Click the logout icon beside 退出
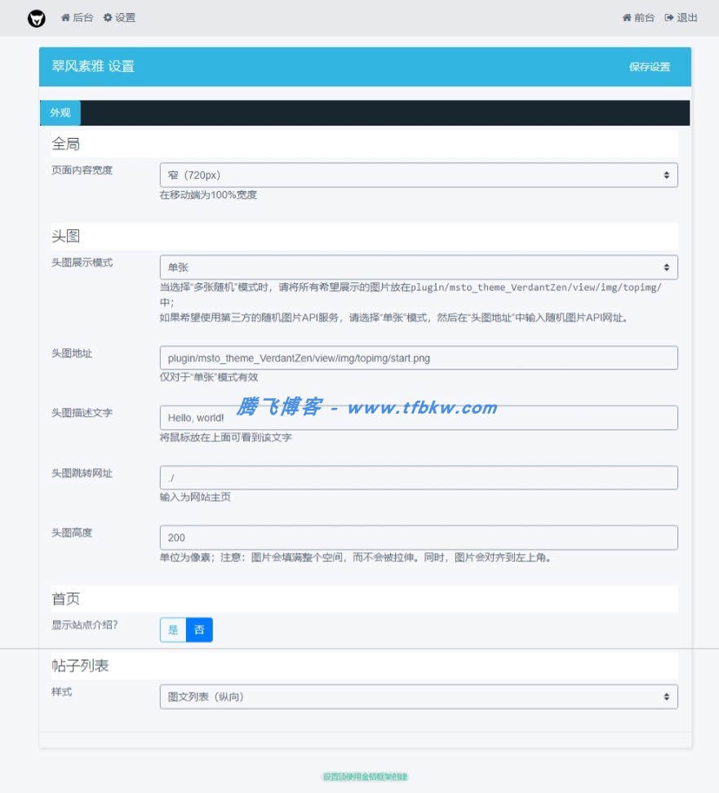This screenshot has height=793, width=719. pos(669,17)
